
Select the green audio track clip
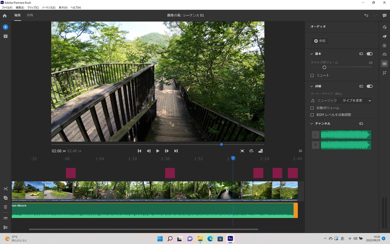pyautogui.click(x=146, y=211)
